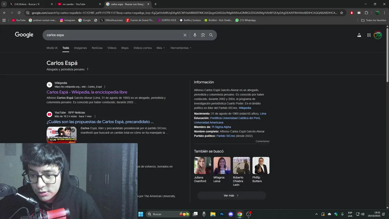Screen dimensions: 389x219
Task: Open options menu for Wikipedia result
Action: pyautogui.click(x=105, y=87)
